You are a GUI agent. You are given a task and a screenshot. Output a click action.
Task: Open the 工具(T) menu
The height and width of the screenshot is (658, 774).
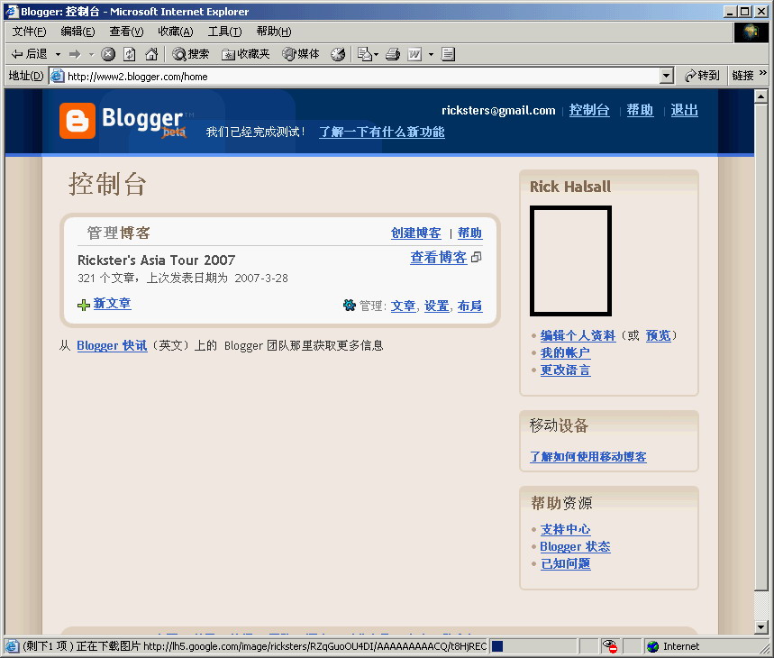(224, 32)
